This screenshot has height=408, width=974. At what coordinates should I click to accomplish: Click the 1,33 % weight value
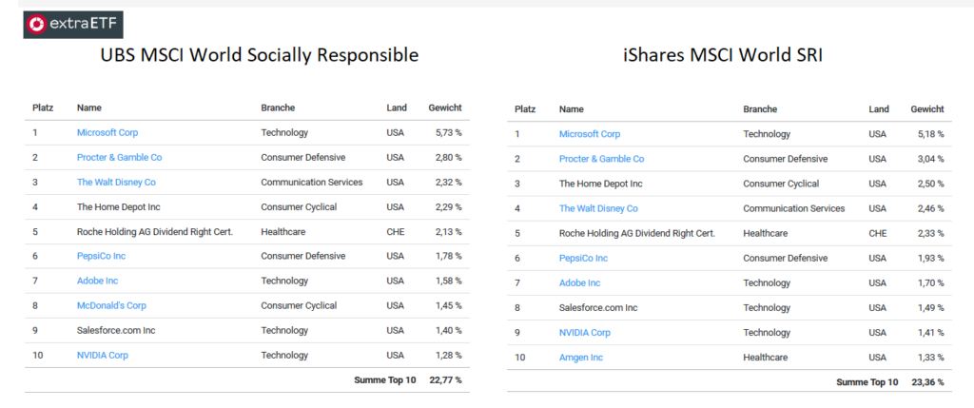930,357
